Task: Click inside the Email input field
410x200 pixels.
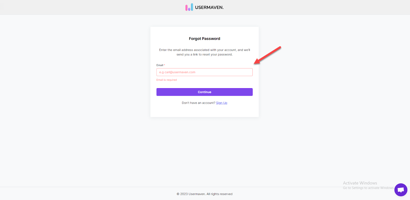Action: coord(204,72)
